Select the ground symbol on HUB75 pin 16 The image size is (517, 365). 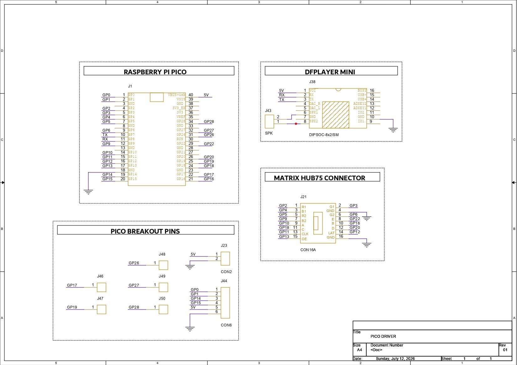367,245
